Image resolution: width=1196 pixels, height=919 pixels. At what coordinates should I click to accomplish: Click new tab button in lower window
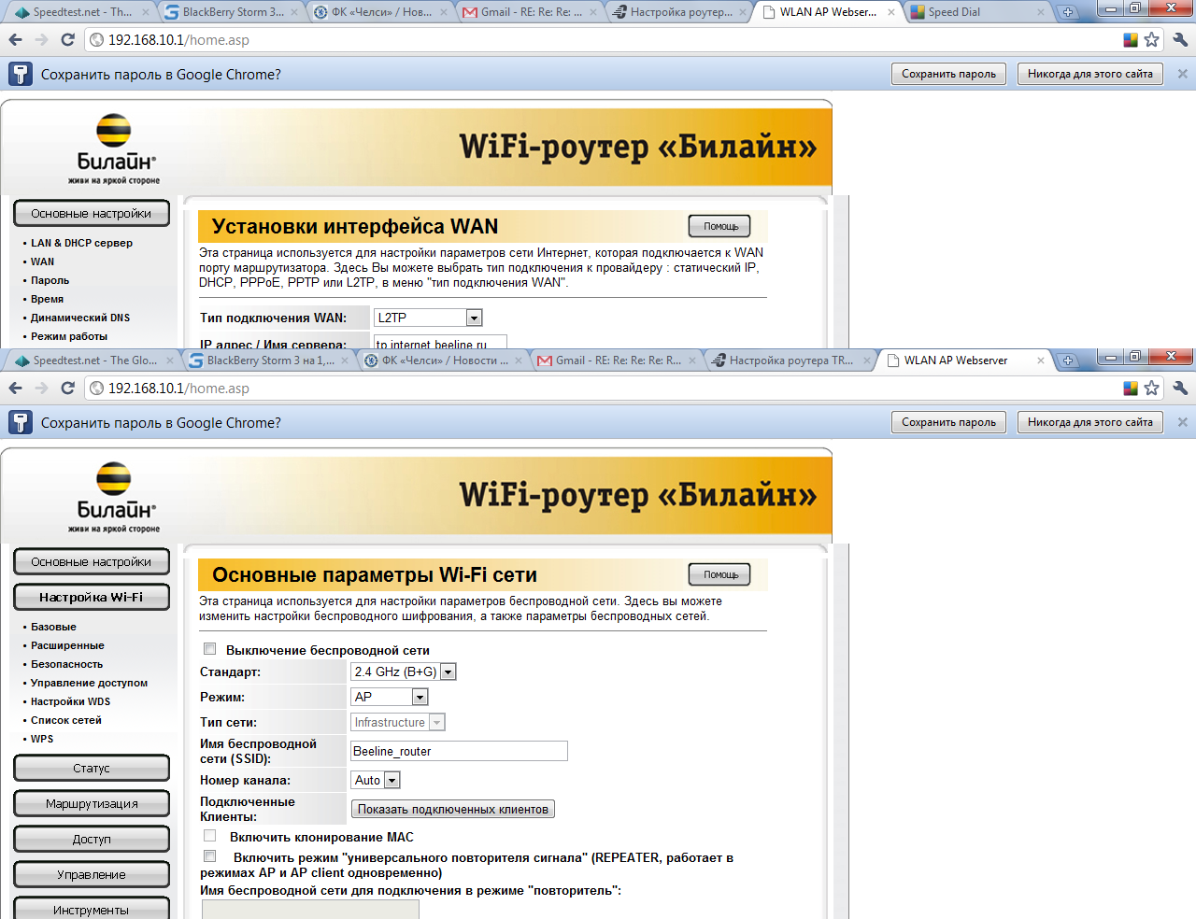click(x=1068, y=361)
